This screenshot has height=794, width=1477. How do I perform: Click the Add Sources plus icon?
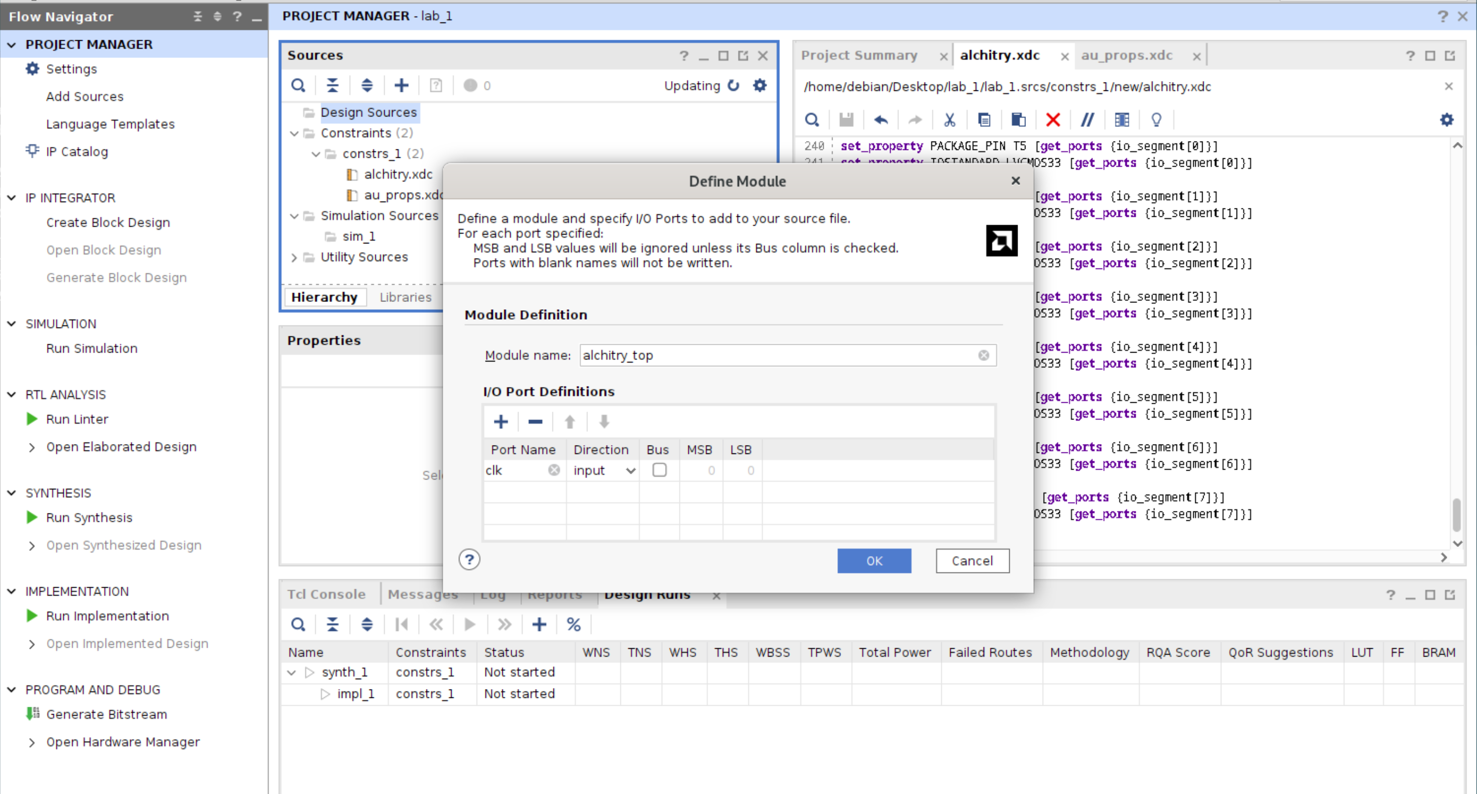(401, 85)
